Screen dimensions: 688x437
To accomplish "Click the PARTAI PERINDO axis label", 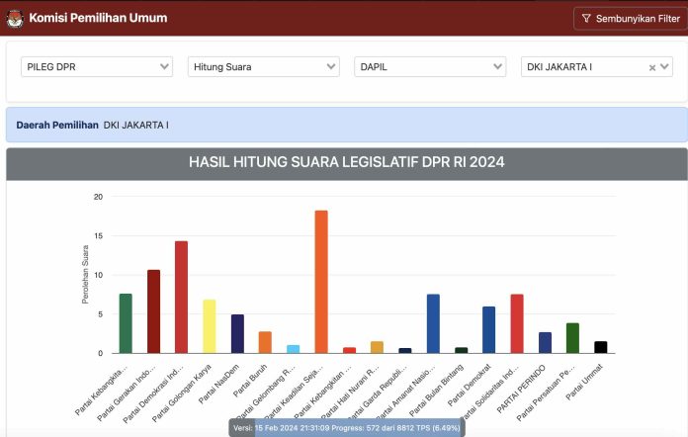I will (x=521, y=389).
